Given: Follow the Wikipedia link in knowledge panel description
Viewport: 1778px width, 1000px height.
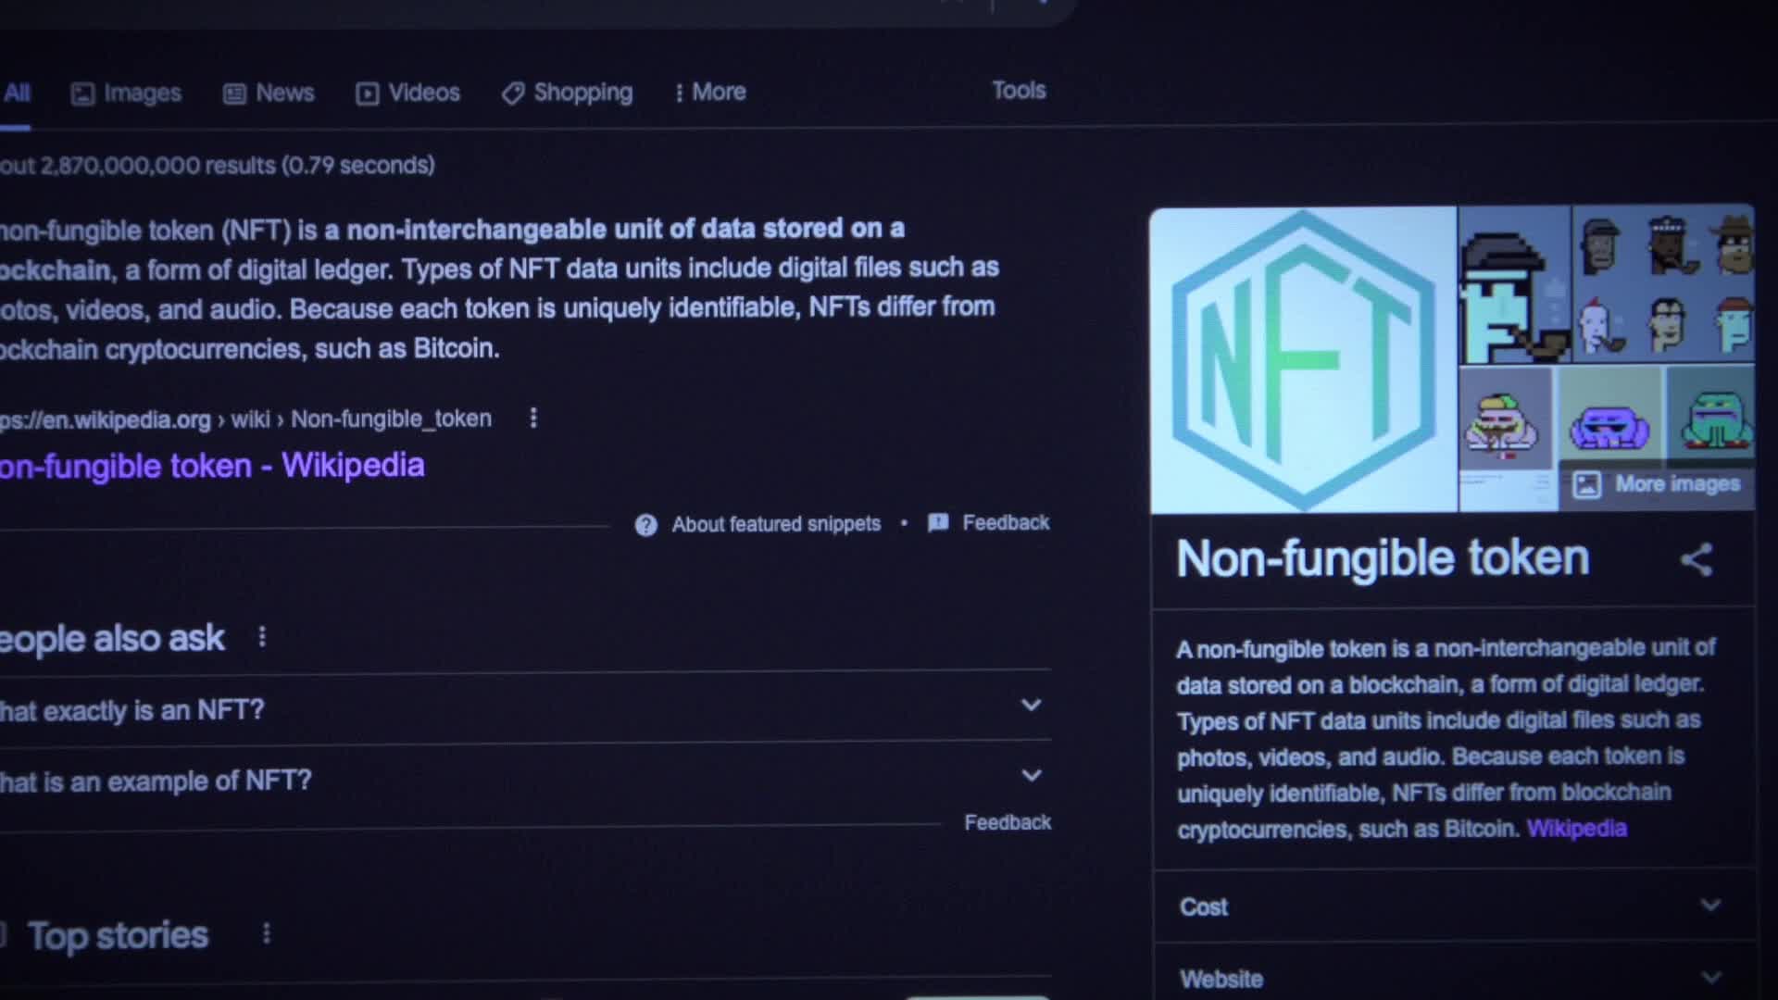Looking at the screenshot, I should 1576,829.
